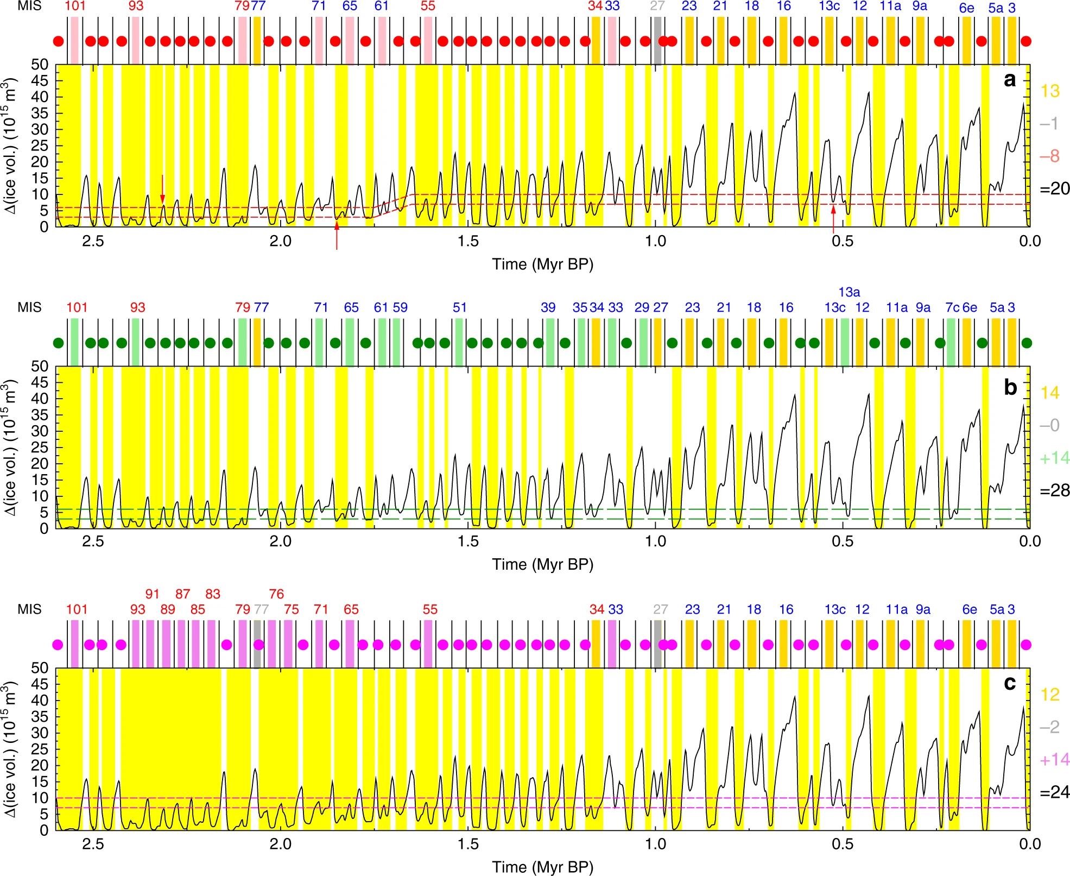Select the bold panel letter 'c'
The width and height of the screenshot is (1070, 876).
point(1009,683)
